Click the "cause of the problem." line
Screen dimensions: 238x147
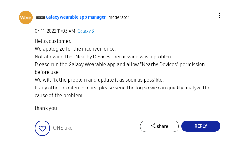click(59, 96)
